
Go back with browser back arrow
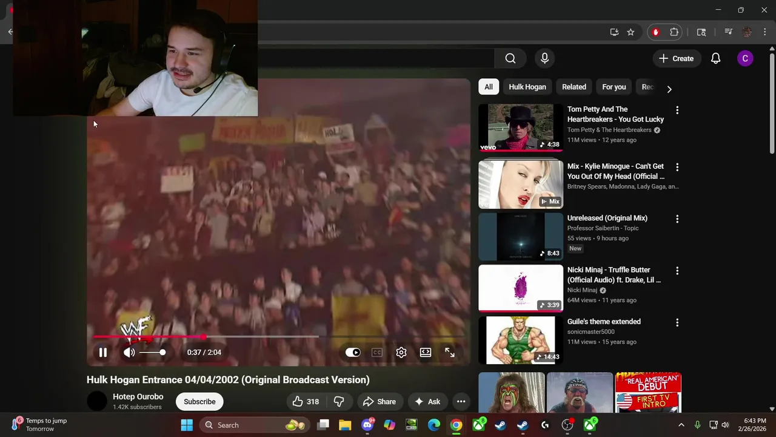(x=10, y=32)
